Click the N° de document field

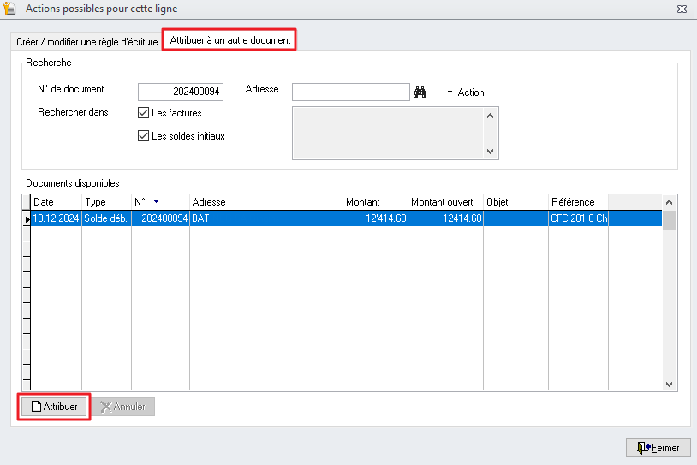tap(181, 92)
